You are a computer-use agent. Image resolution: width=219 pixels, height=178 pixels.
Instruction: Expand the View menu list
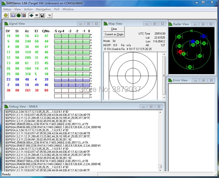17,9
